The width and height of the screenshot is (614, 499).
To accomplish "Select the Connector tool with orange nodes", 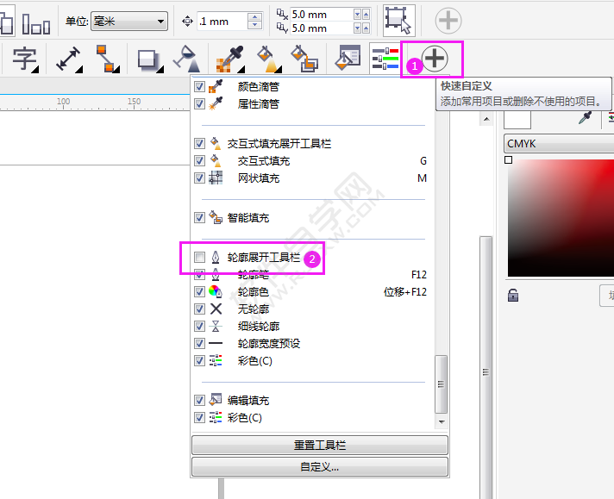I will [x=107, y=59].
